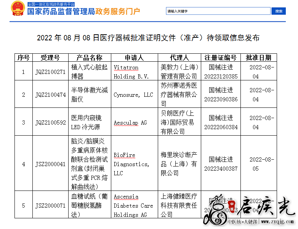This screenshot has height=229, width=298.
Task: Click product name 血糖试纸（葡萄糖脱氢酶法）
Action: (89, 205)
